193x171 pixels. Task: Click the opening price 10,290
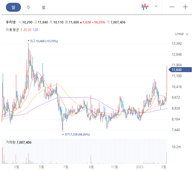(27, 22)
